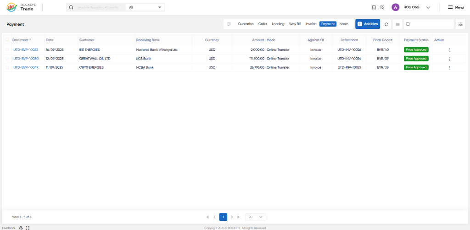Switch to the Way Bill tab

click(x=295, y=24)
